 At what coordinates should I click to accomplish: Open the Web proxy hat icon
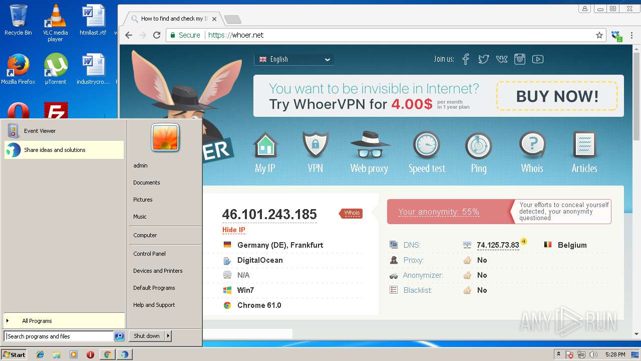(x=370, y=145)
